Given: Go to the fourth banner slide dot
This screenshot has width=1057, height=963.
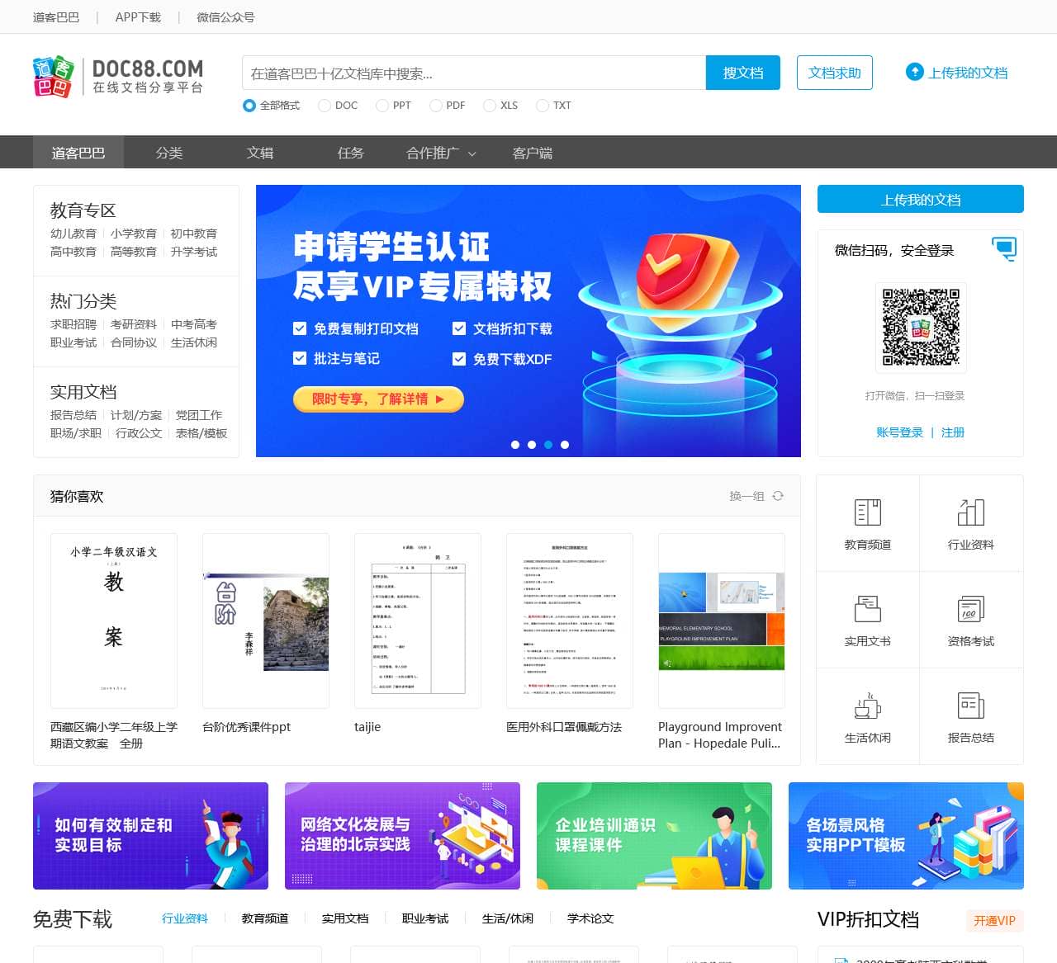Looking at the screenshot, I should click(x=565, y=445).
